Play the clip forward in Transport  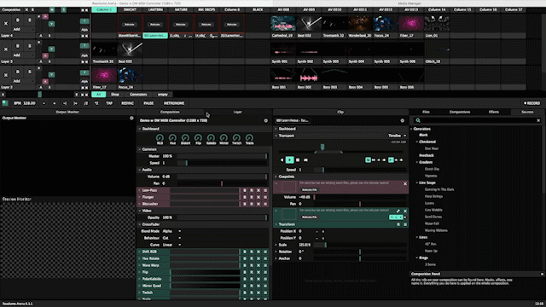pos(289,159)
